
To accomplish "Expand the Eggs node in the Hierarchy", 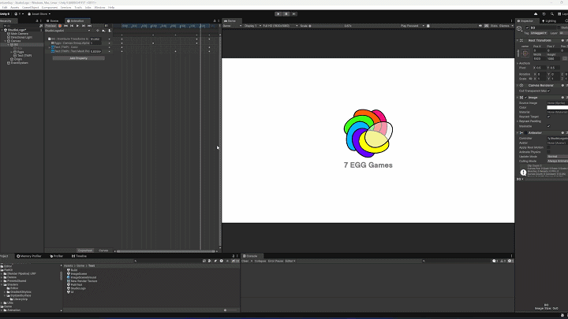I will (12, 52).
